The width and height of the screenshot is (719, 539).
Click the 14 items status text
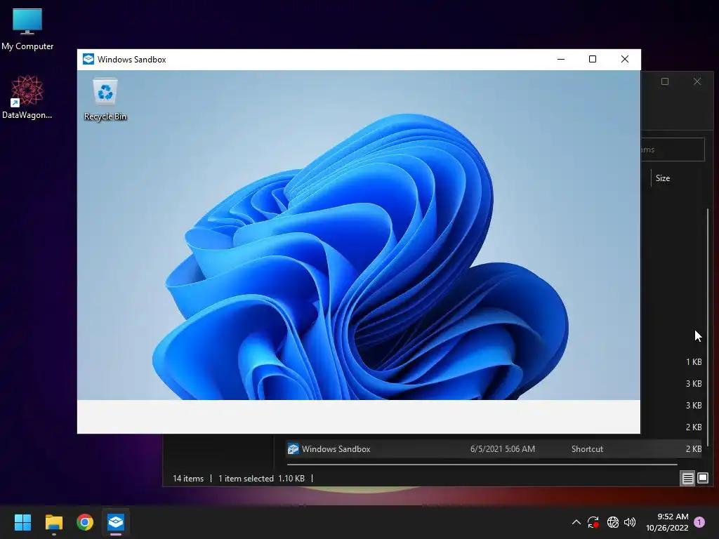188,479
